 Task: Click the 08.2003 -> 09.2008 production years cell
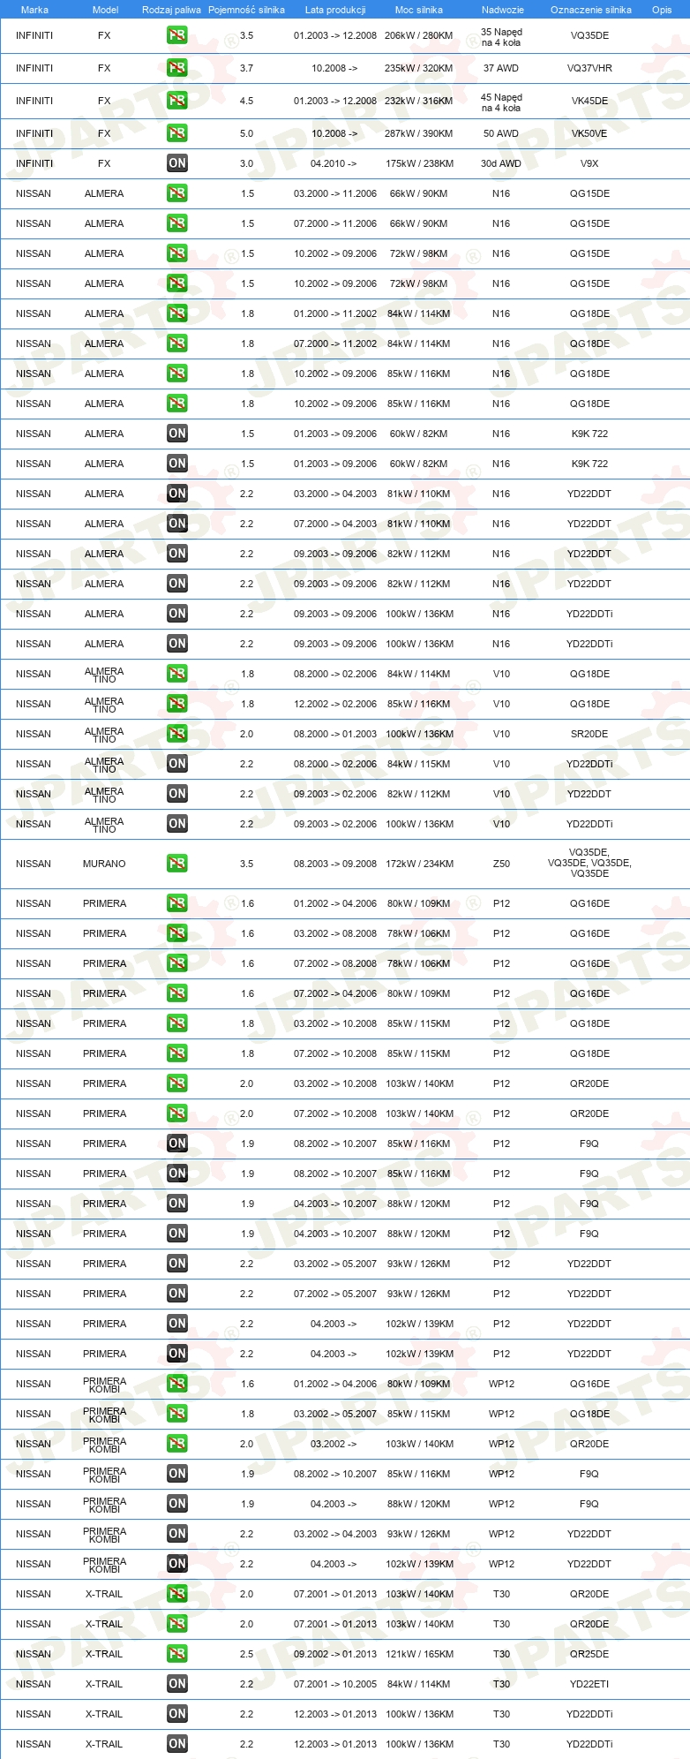point(335,864)
